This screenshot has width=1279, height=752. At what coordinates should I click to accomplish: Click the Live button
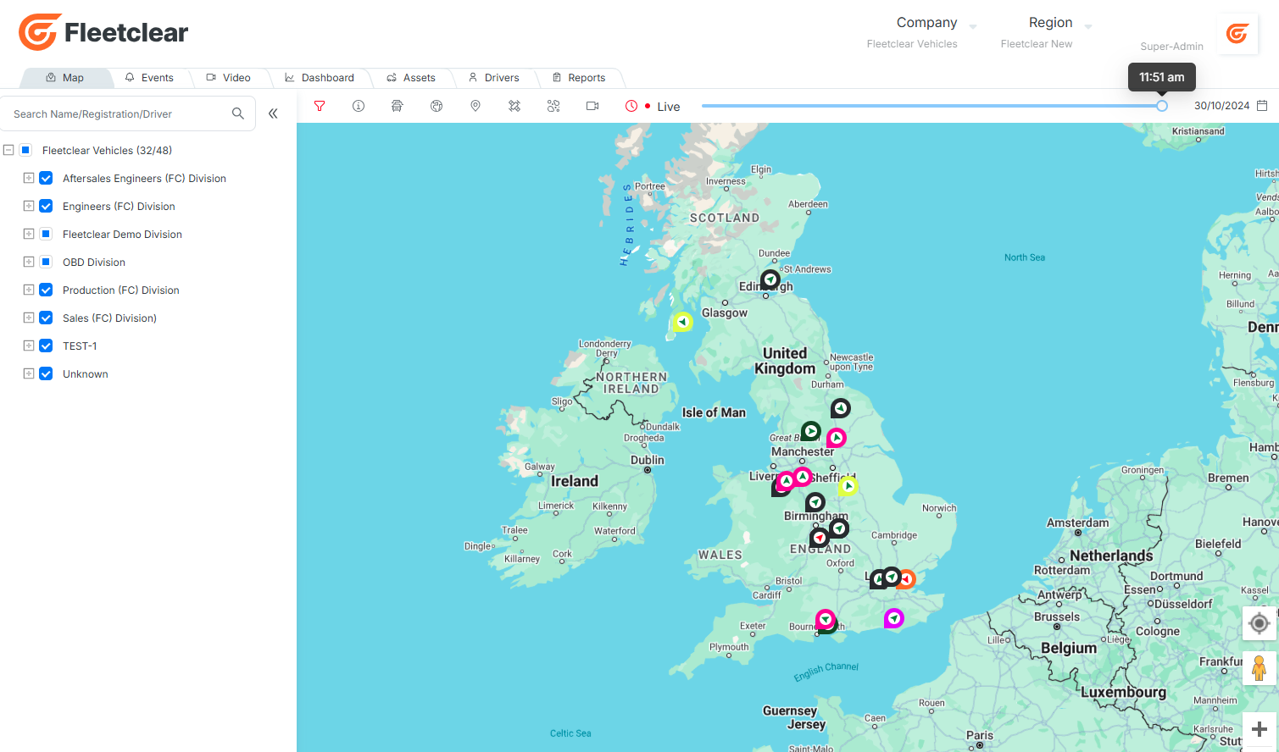[669, 107]
